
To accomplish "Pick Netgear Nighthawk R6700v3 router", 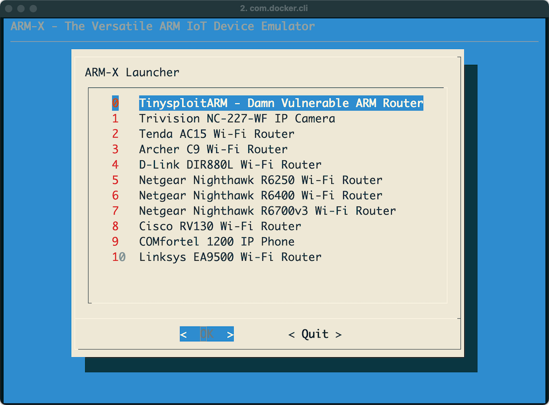I will [x=267, y=211].
